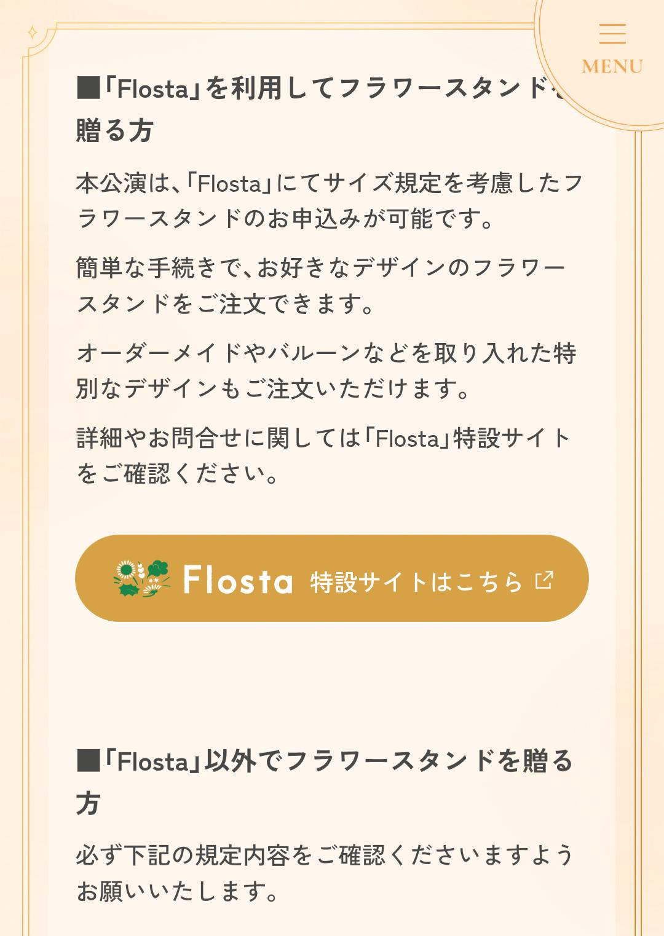Screen dimensions: 664x936
Task: Select the heading 「Flosta」を利用してフラワースタンド
Action: (x=320, y=89)
